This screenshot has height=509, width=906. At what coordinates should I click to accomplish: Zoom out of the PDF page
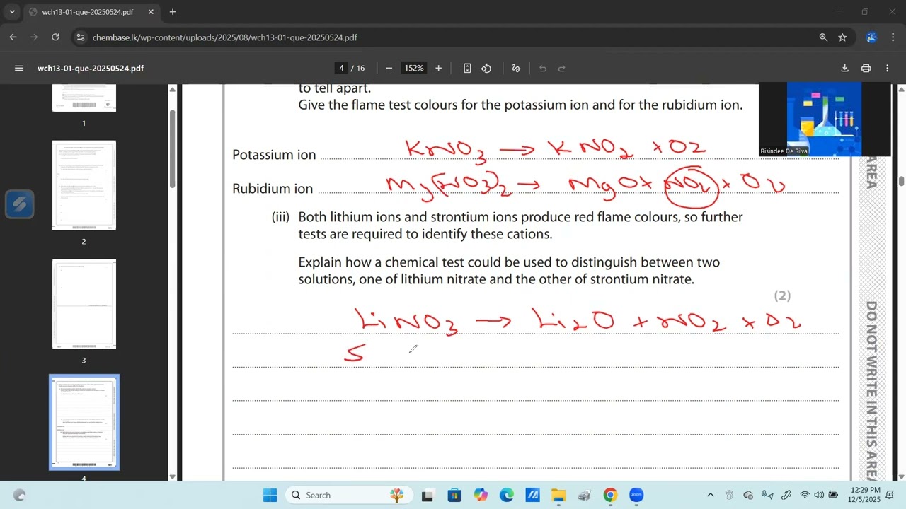[x=389, y=69]
